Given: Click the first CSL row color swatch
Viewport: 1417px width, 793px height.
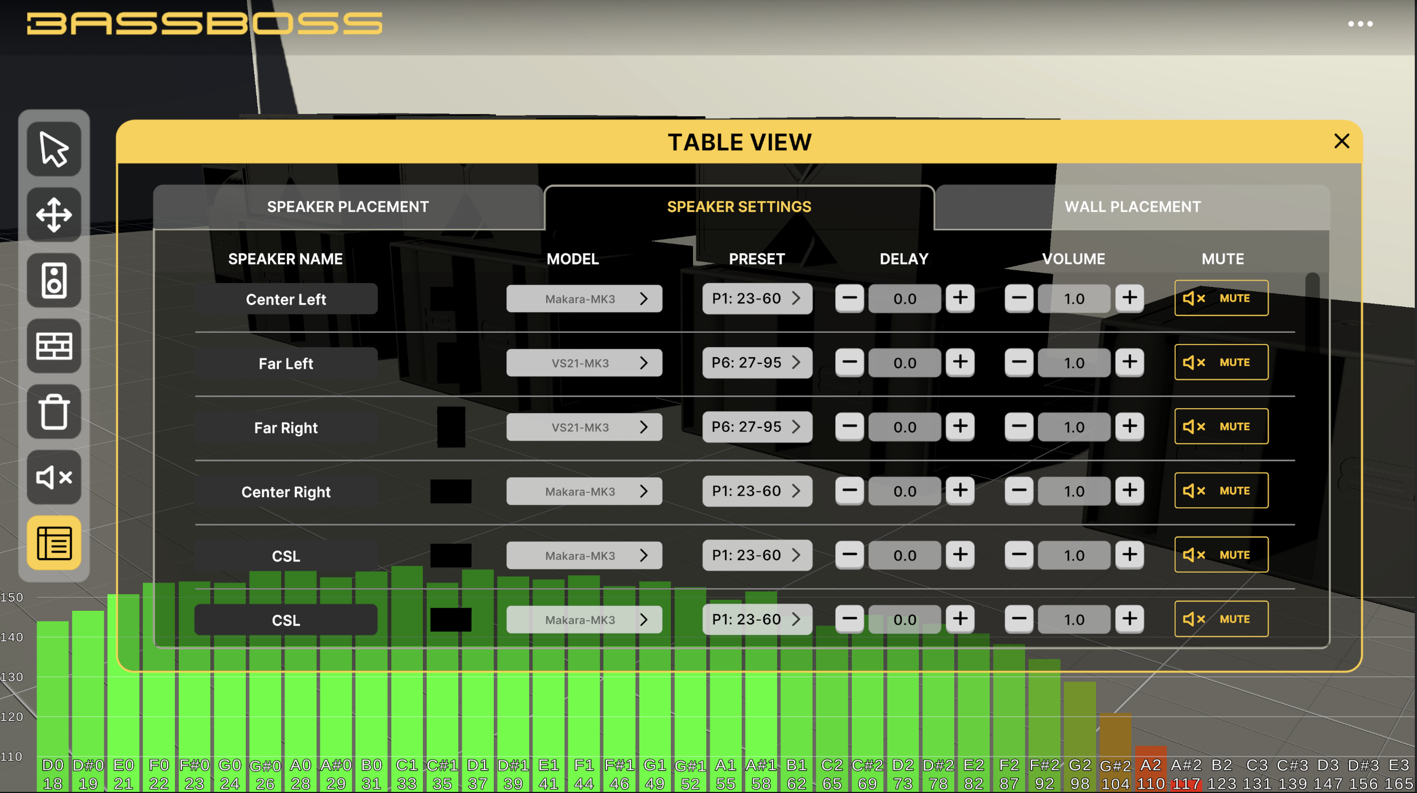Looking at the screenshot, I should (x=451, y=555).
